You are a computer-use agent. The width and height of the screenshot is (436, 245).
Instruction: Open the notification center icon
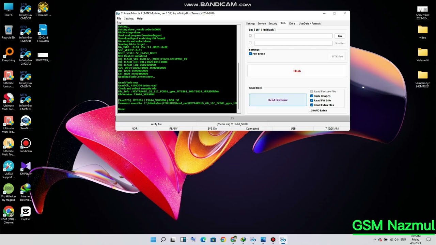[x=429, y=240]
